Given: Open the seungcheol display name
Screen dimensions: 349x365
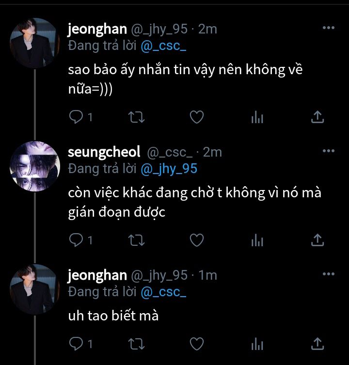Looking at the screenshot, I should pos(104,152).
